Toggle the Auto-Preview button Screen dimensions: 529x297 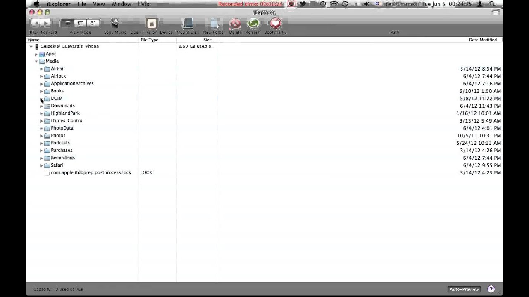464,289
